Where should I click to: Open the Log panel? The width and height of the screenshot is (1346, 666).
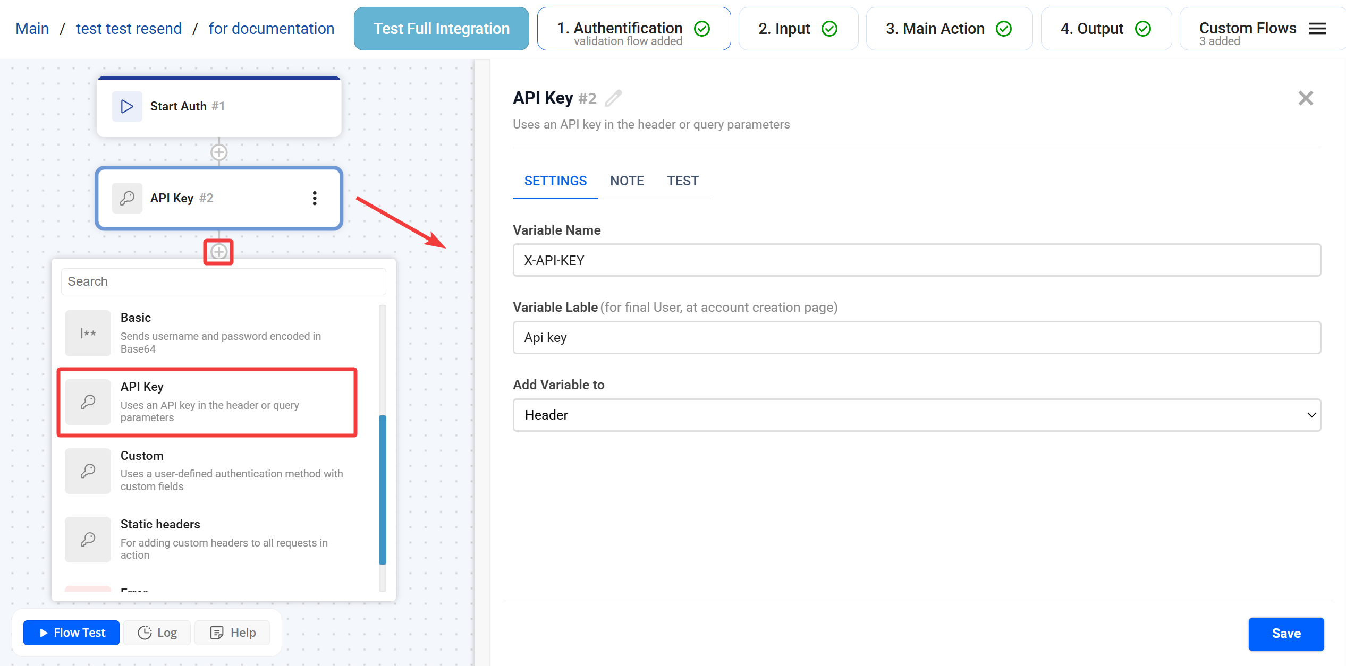[157, 633]
